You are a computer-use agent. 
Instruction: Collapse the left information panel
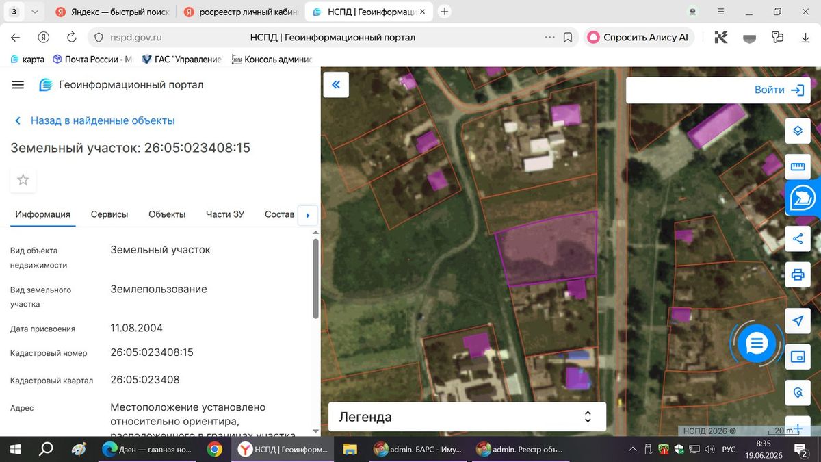[x=336, y=85]
